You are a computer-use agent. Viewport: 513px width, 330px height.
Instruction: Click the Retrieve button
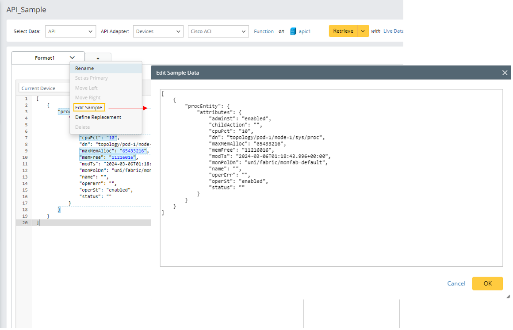(x=343, y=31)
